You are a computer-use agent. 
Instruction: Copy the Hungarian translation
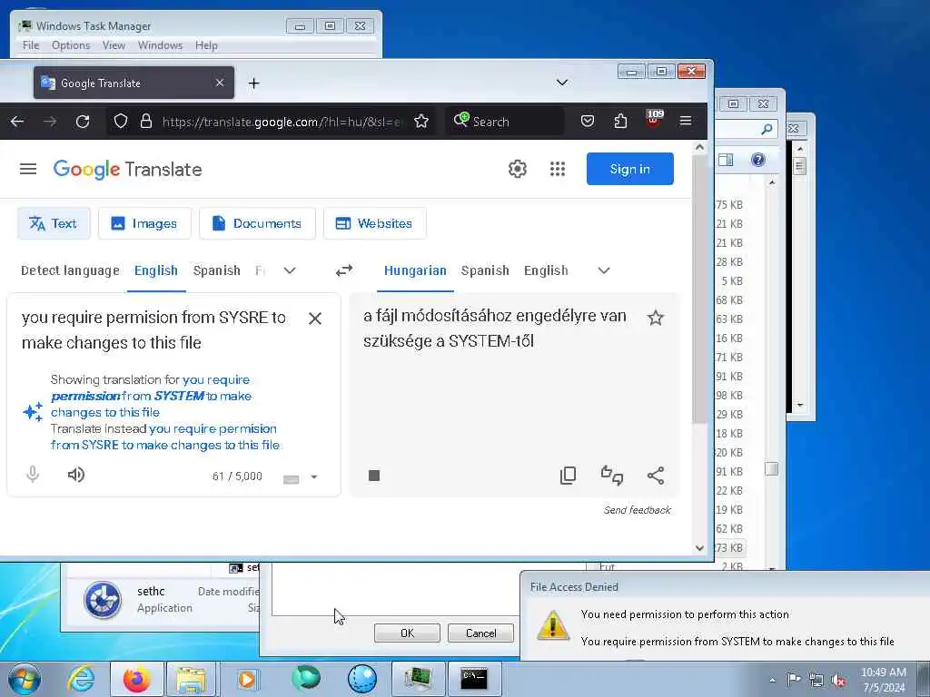click(568, 476)
